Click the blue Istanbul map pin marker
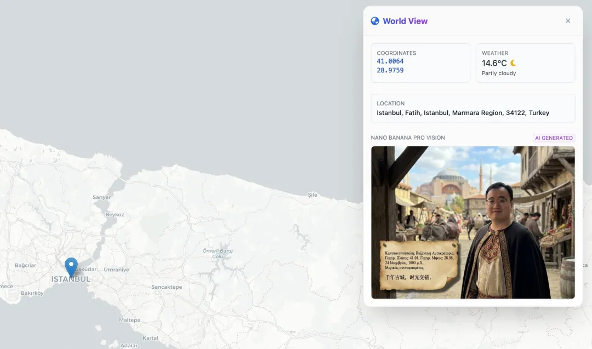The image size is (592, 349). pos(71,266)
